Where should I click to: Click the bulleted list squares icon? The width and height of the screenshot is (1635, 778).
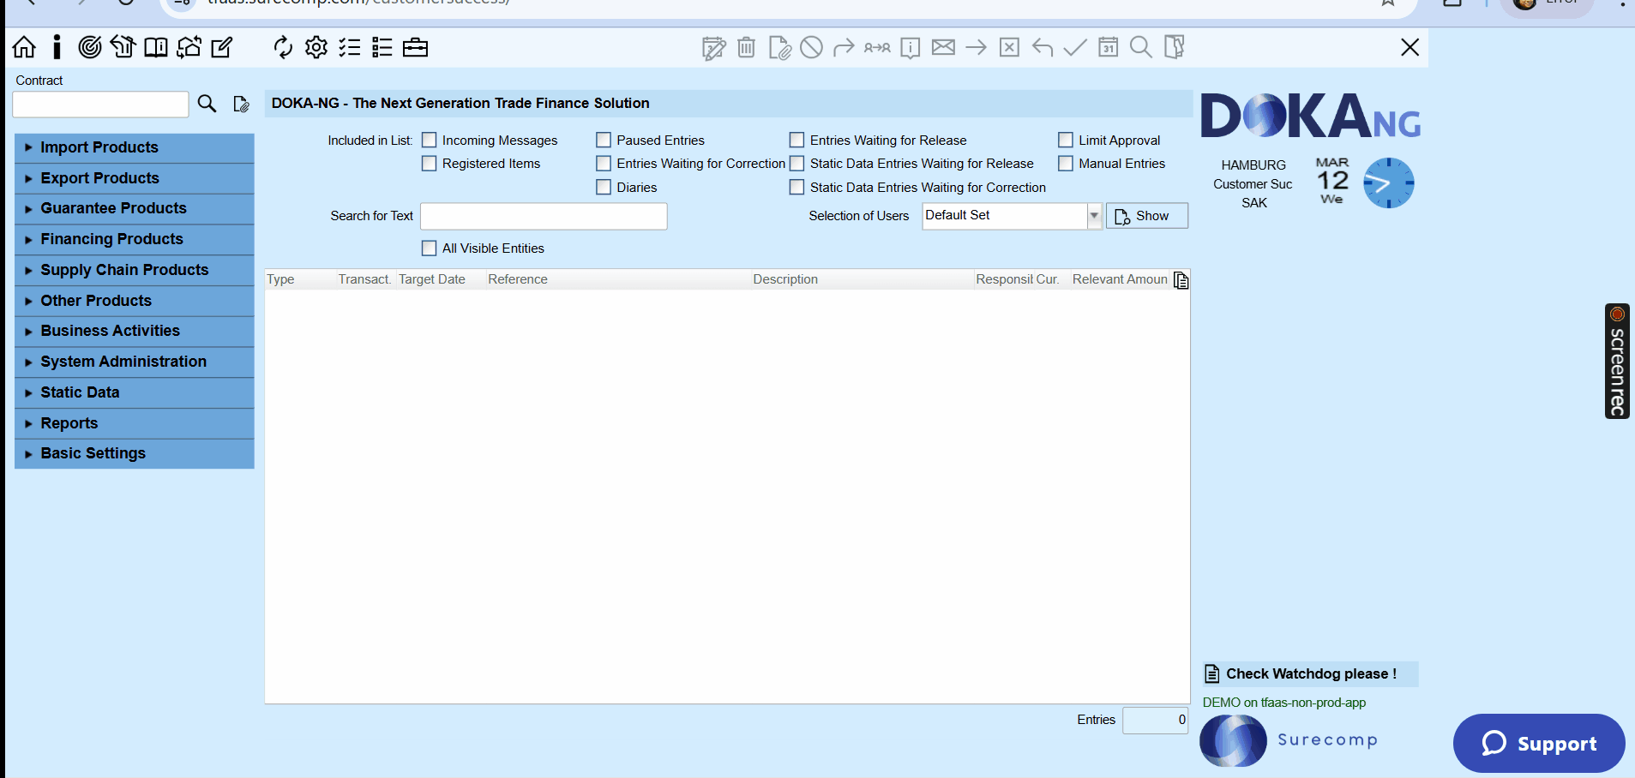(382, 47)
